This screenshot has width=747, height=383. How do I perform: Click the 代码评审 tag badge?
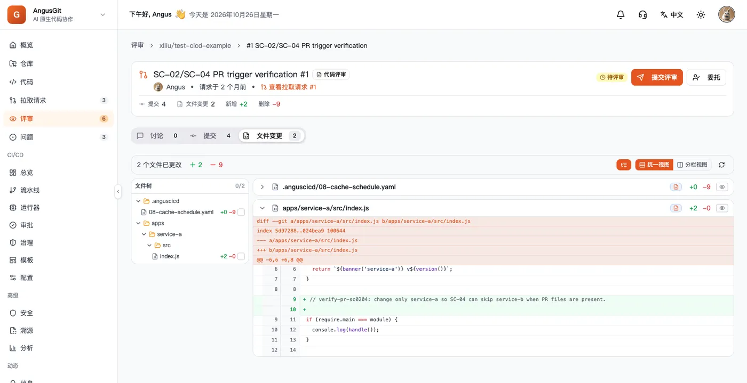pyautogui.click(x=331, y=75)
